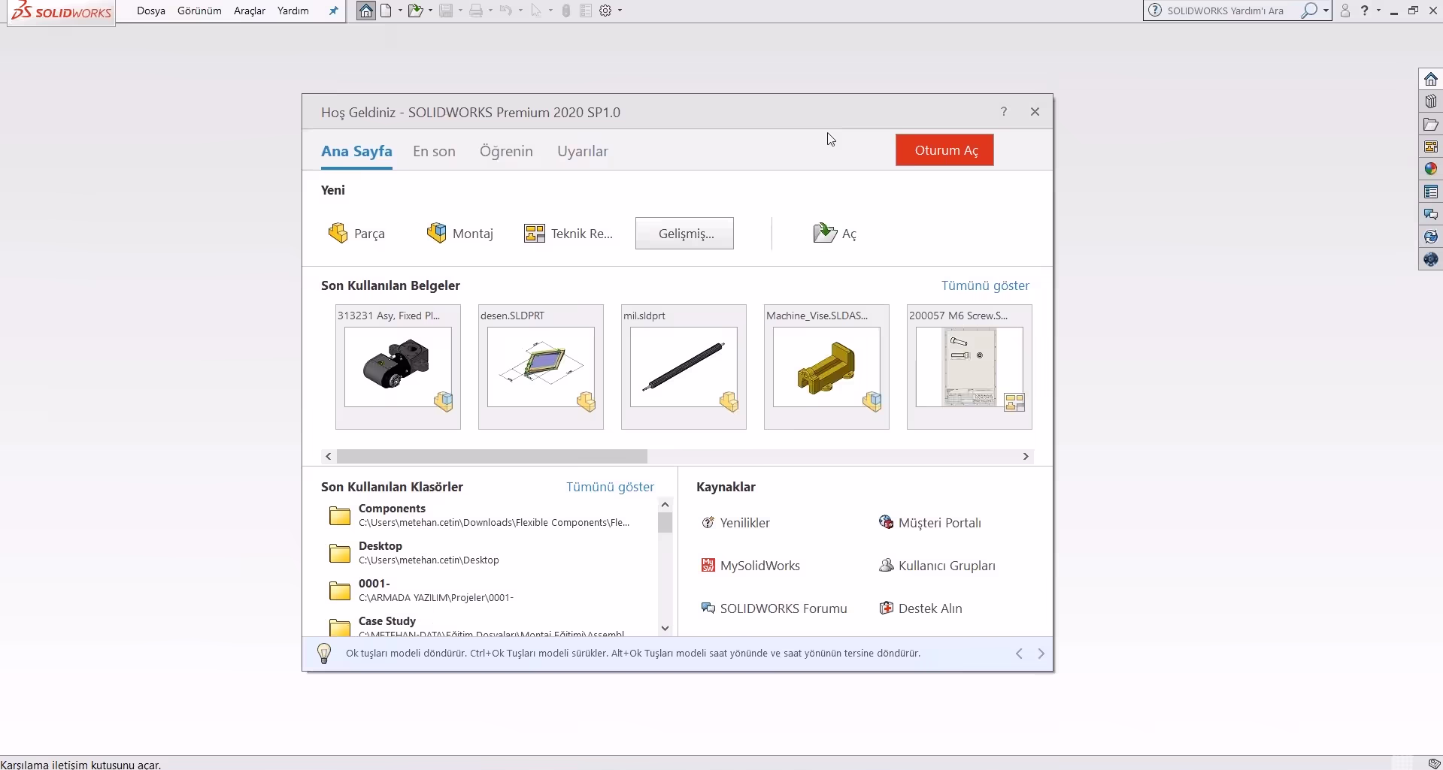The height and width of the screenshot is (770, 1443).
Task: Pin the menu bar with the pushpin icon
Action: [x=333, y=11]
